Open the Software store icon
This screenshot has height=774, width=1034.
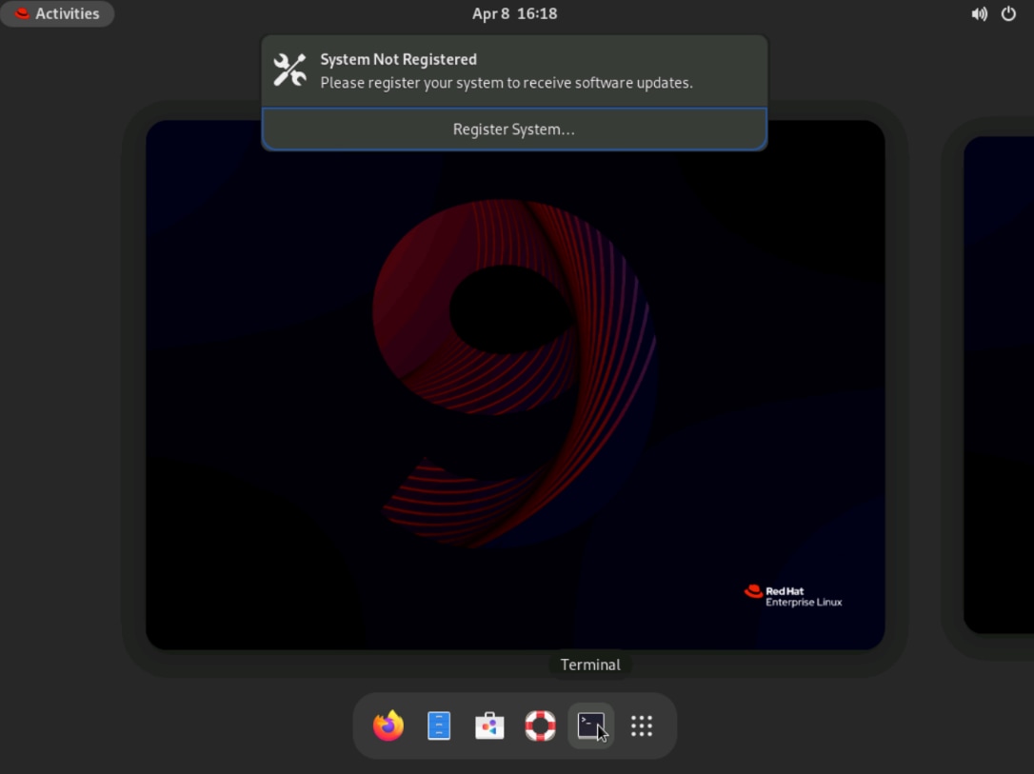coord(489,725)
